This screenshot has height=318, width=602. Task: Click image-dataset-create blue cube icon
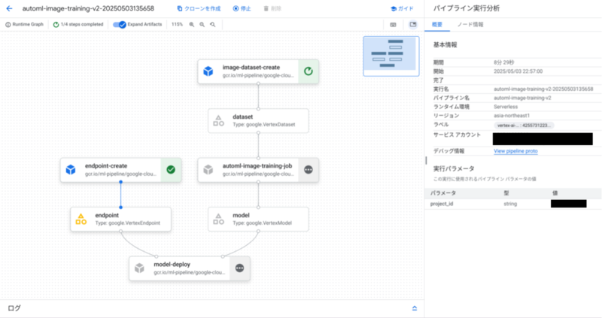pos(208,71)
